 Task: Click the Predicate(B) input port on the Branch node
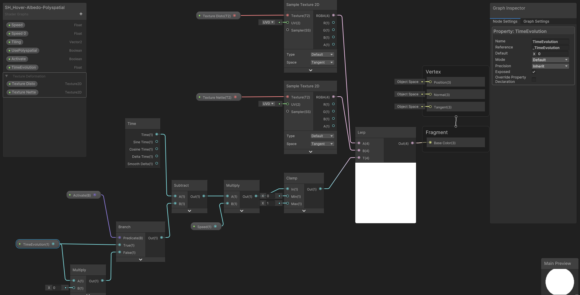coord(120,238)
